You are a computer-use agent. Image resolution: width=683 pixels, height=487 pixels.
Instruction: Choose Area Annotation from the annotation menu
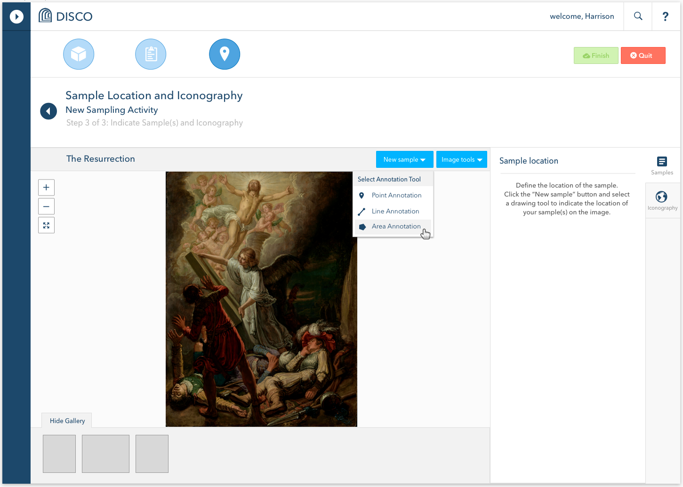pos(396,227)
